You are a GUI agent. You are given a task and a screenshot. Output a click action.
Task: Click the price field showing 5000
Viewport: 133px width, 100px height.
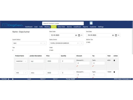52,73
